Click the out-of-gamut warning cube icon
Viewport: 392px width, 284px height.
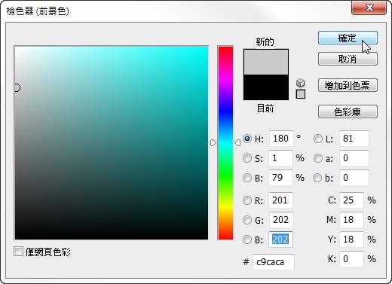(300, 83)
